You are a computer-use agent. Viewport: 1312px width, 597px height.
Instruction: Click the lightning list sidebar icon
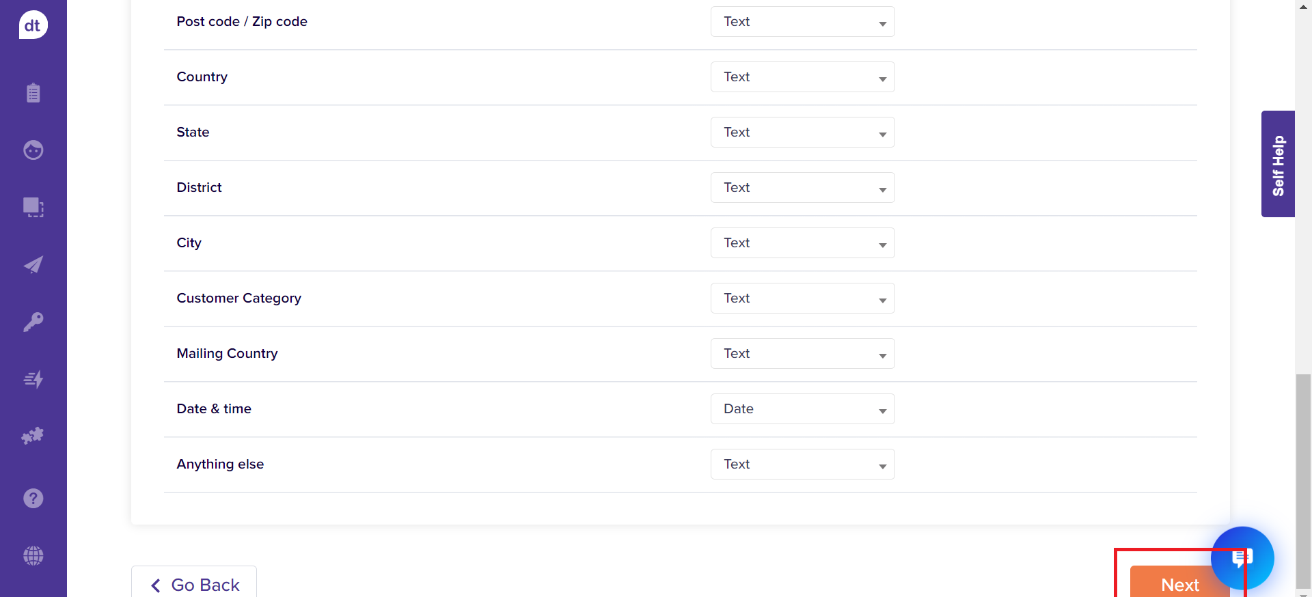coord(33,379)
